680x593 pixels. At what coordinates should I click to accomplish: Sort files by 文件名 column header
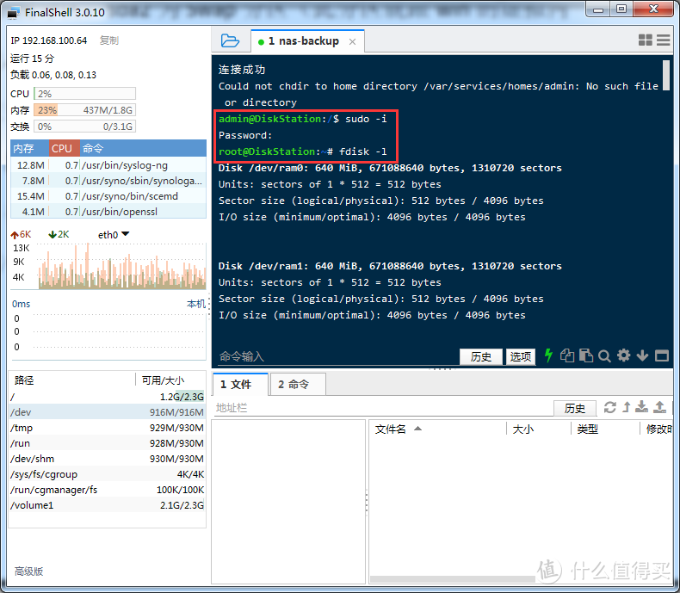[x=437, y=429]
